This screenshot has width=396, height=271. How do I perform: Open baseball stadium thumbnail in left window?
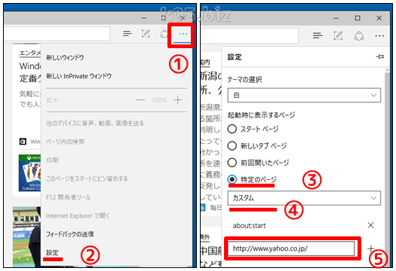[26, 236]
